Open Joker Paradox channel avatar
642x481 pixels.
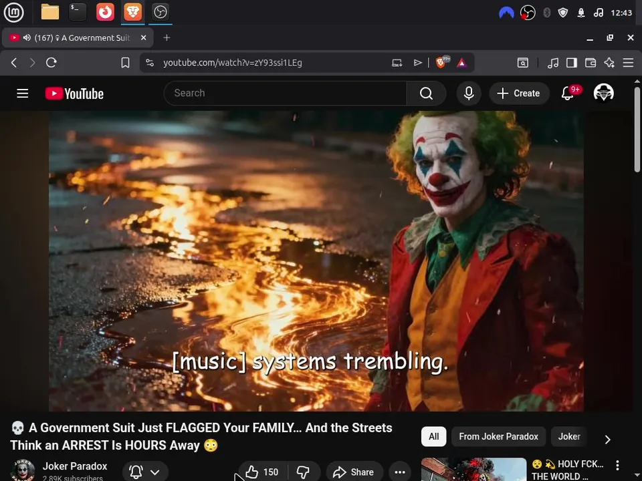point(23,470)
